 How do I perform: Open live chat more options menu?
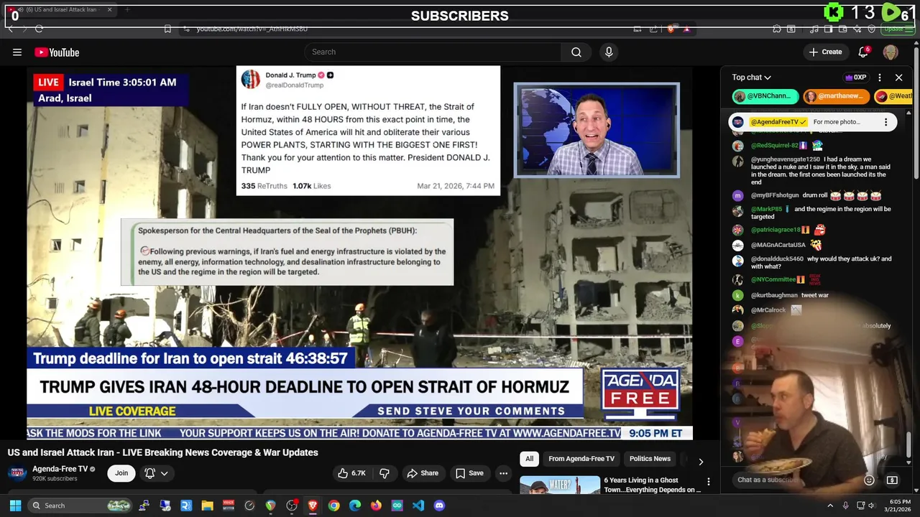(880, 77)
